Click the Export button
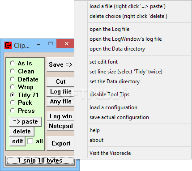 click(60, 143)
